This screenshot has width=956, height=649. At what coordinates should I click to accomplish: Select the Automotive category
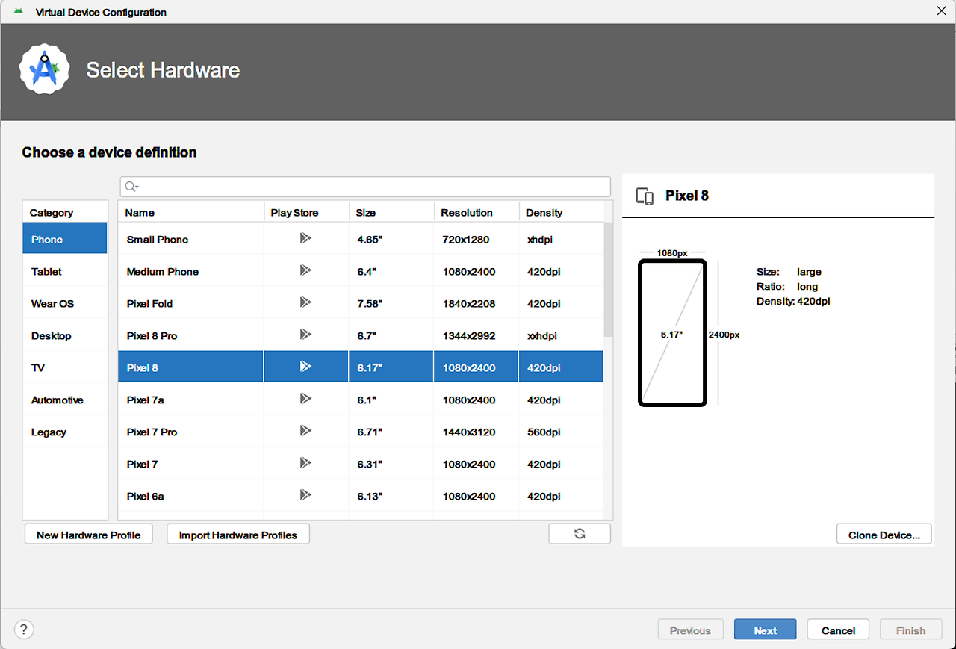tap(65, 400)
